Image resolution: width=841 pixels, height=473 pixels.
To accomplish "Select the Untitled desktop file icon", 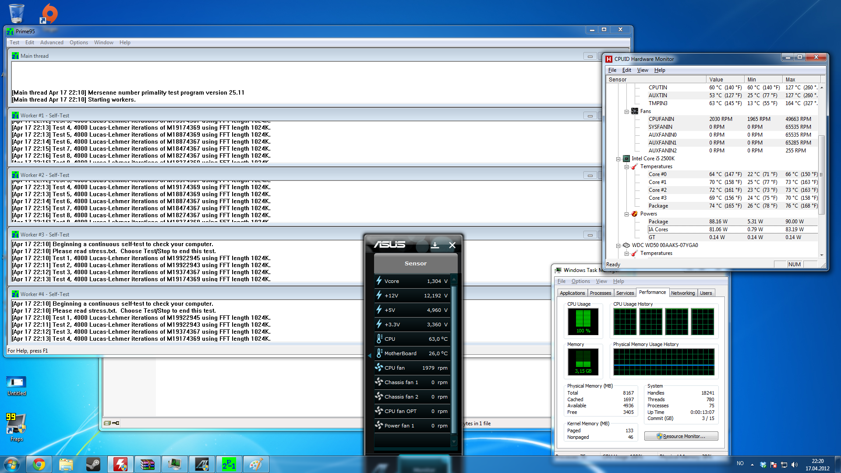I will [16, 385].
